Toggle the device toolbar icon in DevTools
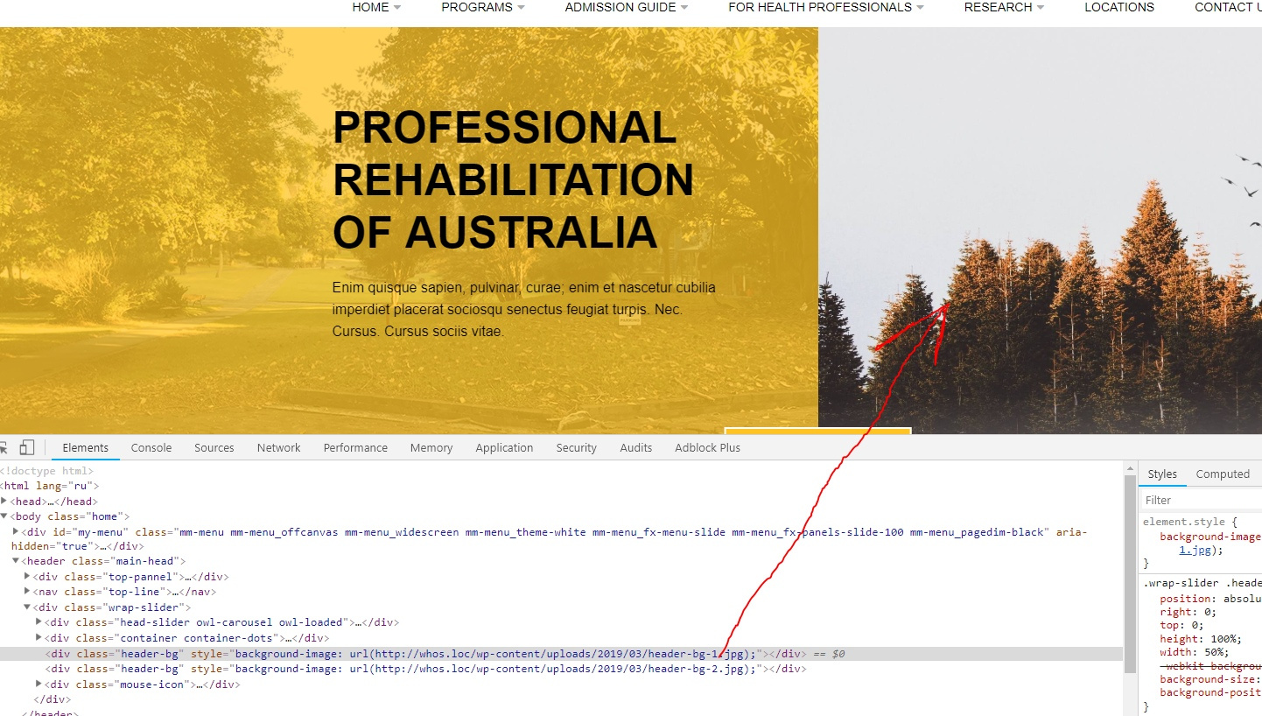1262x716 pixels. [26, 447]
